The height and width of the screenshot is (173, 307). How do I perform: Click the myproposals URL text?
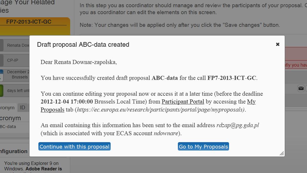160,110
